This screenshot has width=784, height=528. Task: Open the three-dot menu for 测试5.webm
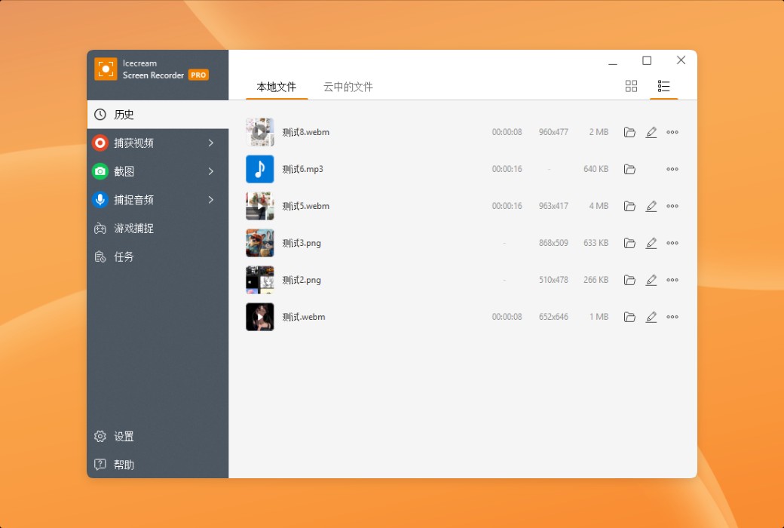point(672,206)
